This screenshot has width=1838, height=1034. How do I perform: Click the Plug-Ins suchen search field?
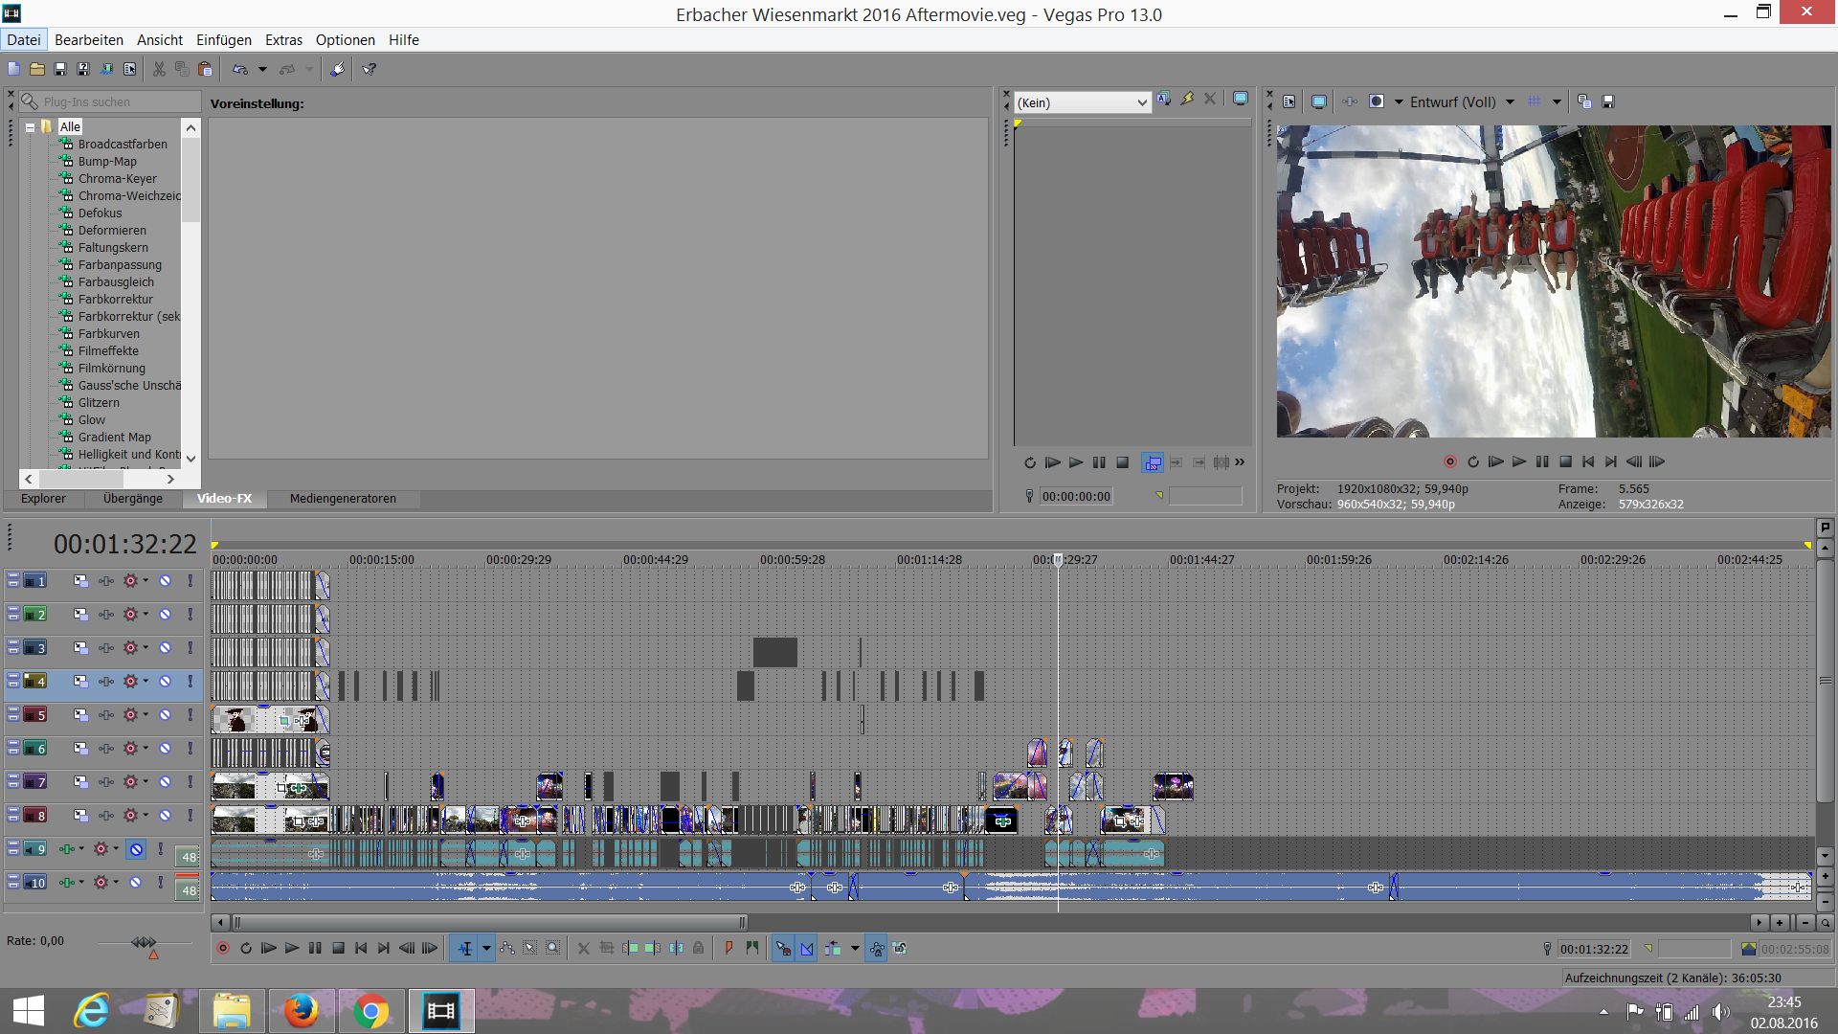click(x=110, y=102)
